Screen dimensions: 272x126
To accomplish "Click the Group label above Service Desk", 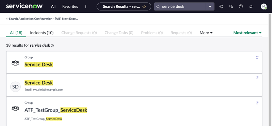I will (x=29, y=57).
